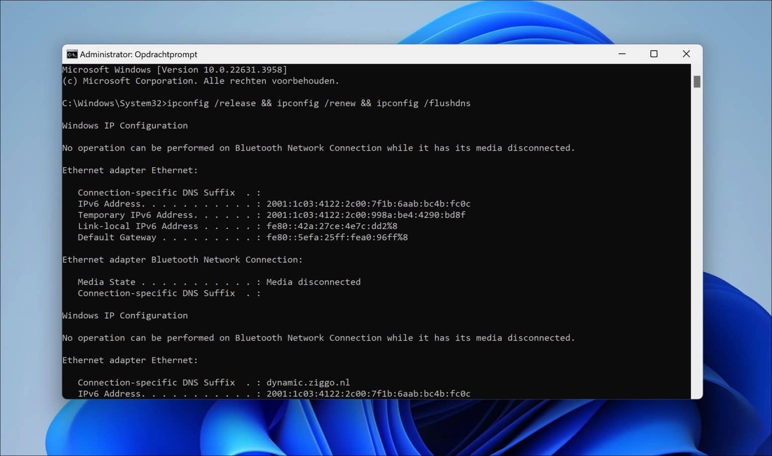
Task: Click the 'Media disconnected' text
Action: tap(313, 282)
